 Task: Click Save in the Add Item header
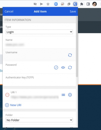(73, 11)
